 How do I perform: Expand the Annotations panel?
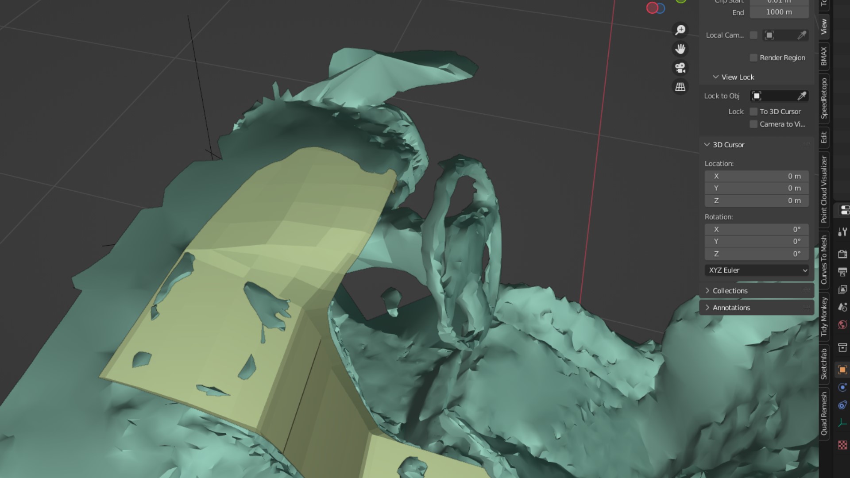[x=731, y=308]
